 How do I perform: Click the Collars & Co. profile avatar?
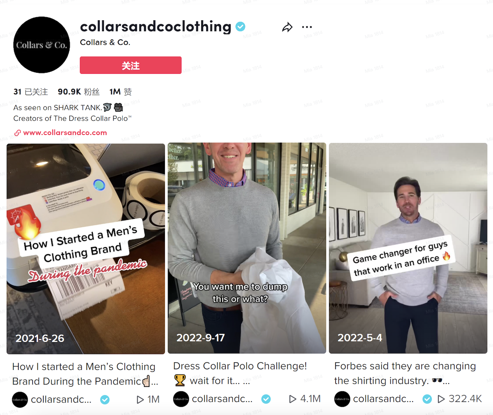(x=42, y=45)
